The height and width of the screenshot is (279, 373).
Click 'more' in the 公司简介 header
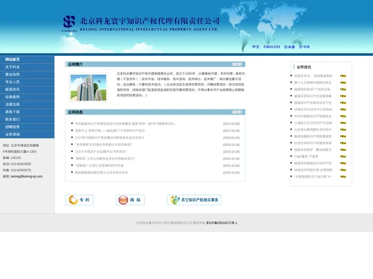point(237,64)
